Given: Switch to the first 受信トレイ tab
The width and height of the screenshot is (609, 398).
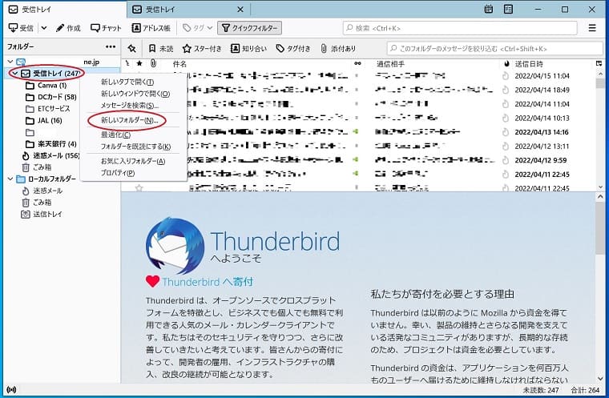Looking at the screenshot, I should [64, 10].
